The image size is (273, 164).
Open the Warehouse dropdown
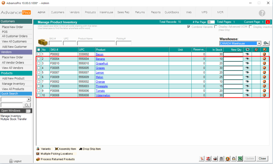[259, 43]
